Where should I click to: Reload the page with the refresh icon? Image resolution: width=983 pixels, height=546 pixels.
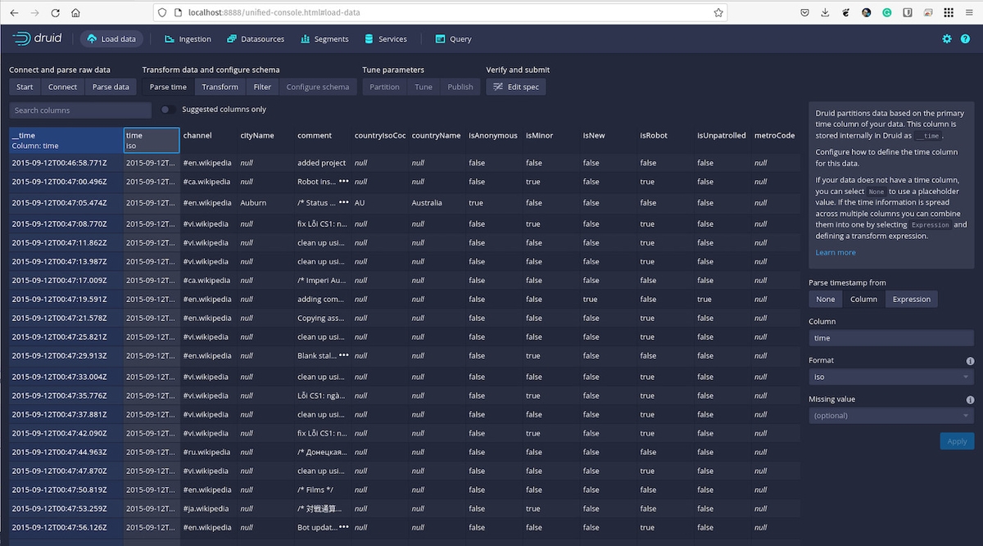click(x=54, y=12)
